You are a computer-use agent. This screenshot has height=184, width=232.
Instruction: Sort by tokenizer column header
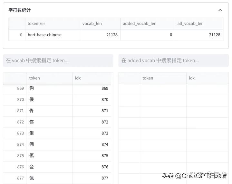tap(36, 23)
